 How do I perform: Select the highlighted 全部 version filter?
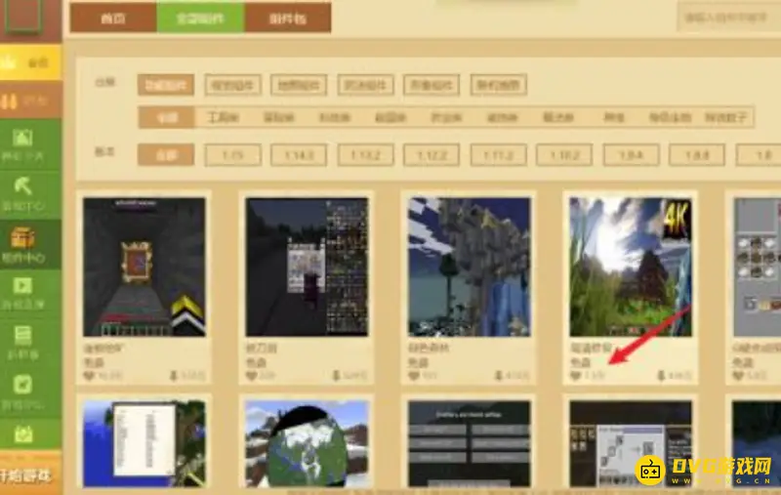pos(165,154)
